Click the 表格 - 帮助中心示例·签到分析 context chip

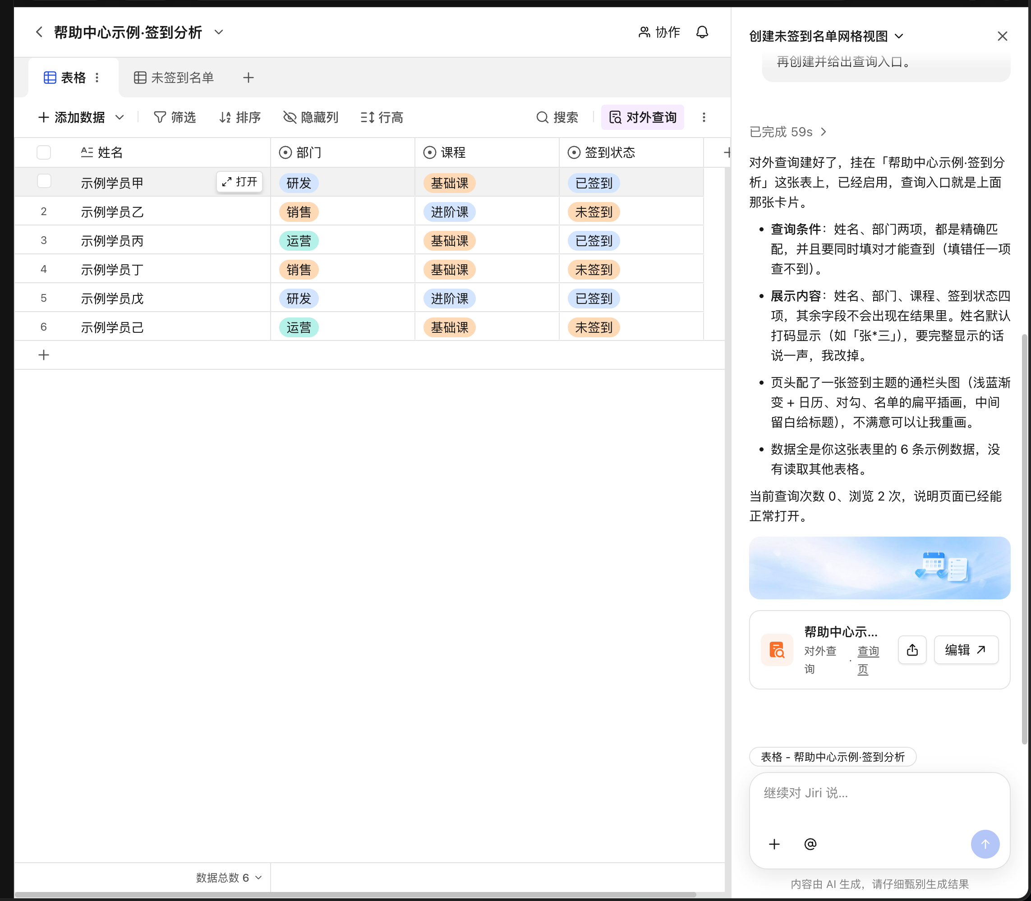[x=833, y=757]
